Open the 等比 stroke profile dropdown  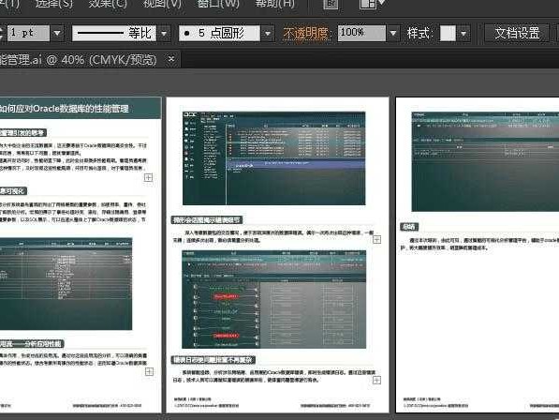click(164, 33)
